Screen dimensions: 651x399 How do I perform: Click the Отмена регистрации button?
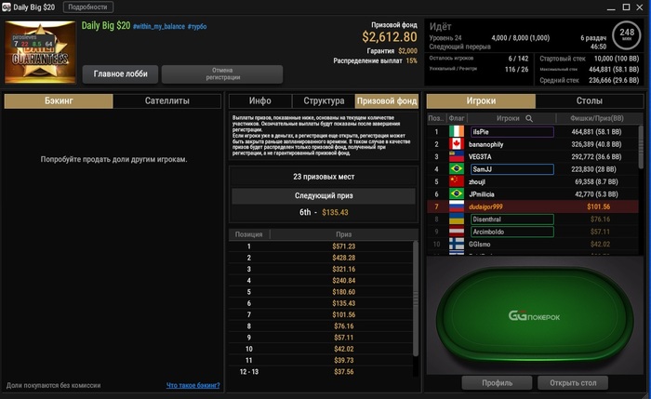point(222,73)
